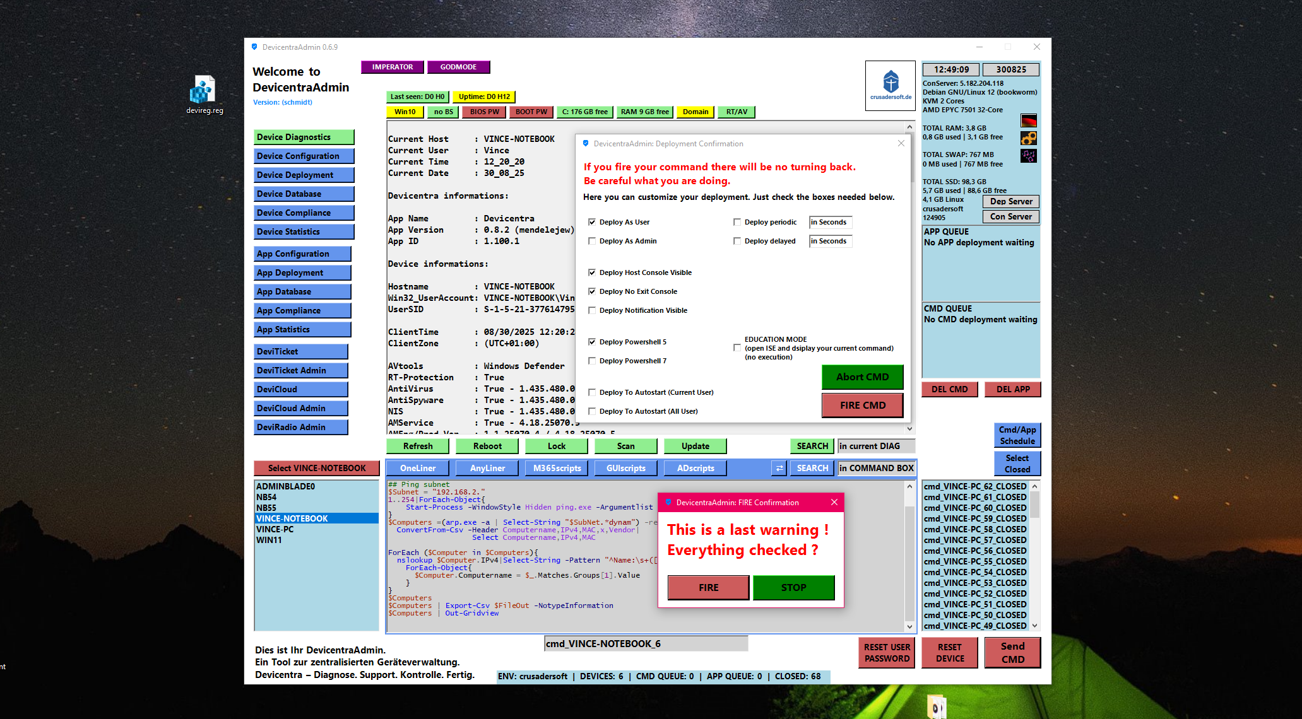Click the green Abort CMD button
Image resolution: width=1302 pixels, height=719 pixels.
(862, 377)
